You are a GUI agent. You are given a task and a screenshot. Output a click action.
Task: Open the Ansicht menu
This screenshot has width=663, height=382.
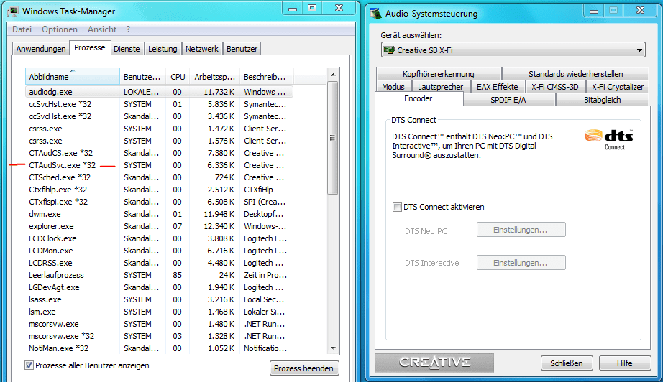point(102,29)
